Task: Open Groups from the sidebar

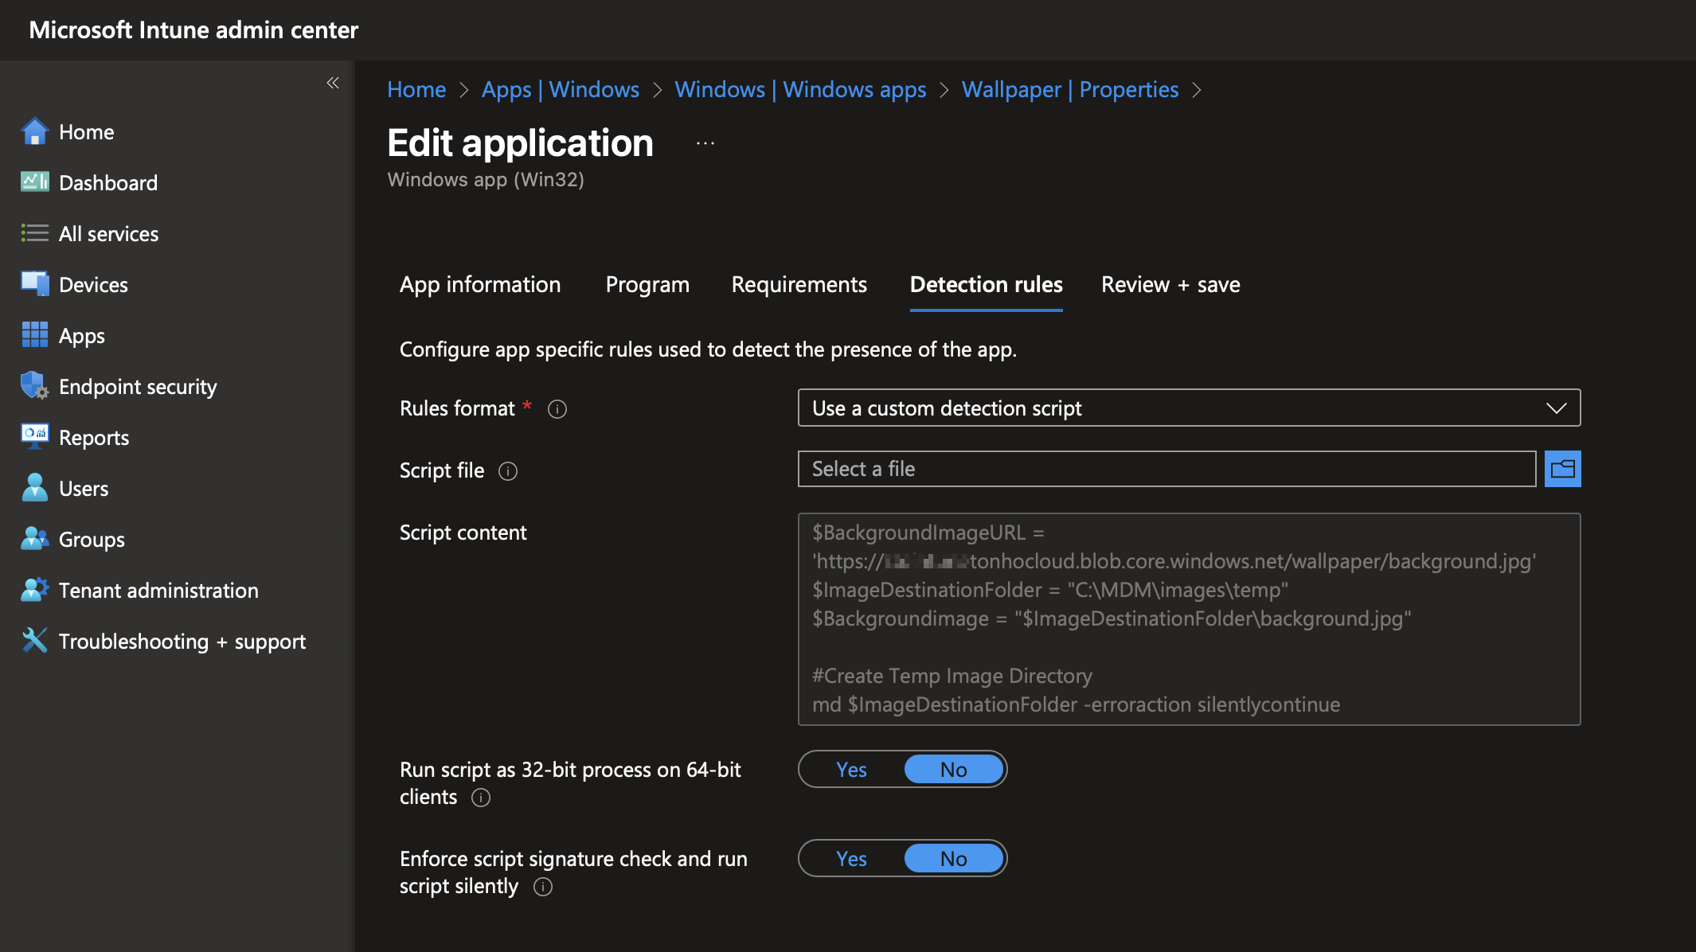Action: 92,539
